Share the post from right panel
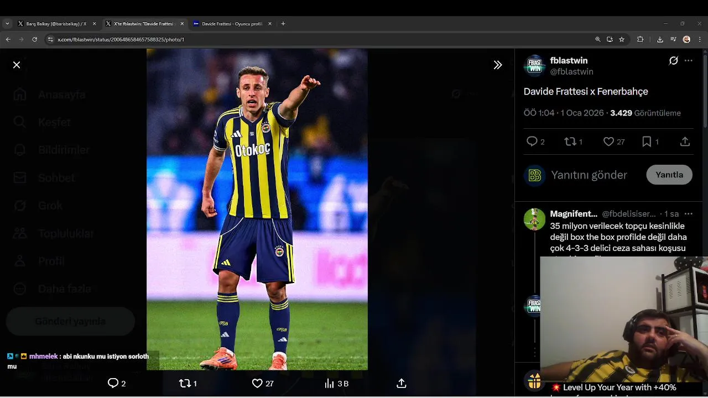708x398 pixels. 685,142
